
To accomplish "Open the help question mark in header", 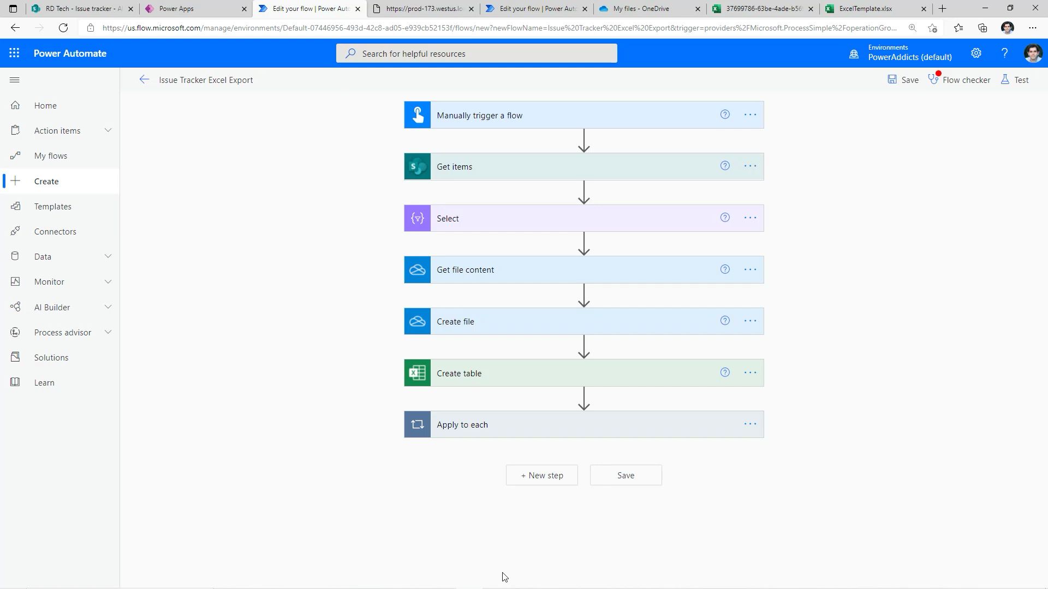I will 1004,53.
